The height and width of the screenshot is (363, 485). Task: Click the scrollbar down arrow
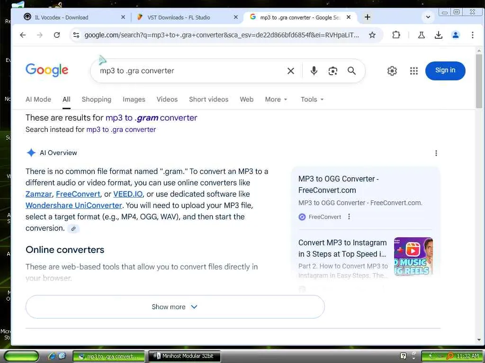coord(479,340)
